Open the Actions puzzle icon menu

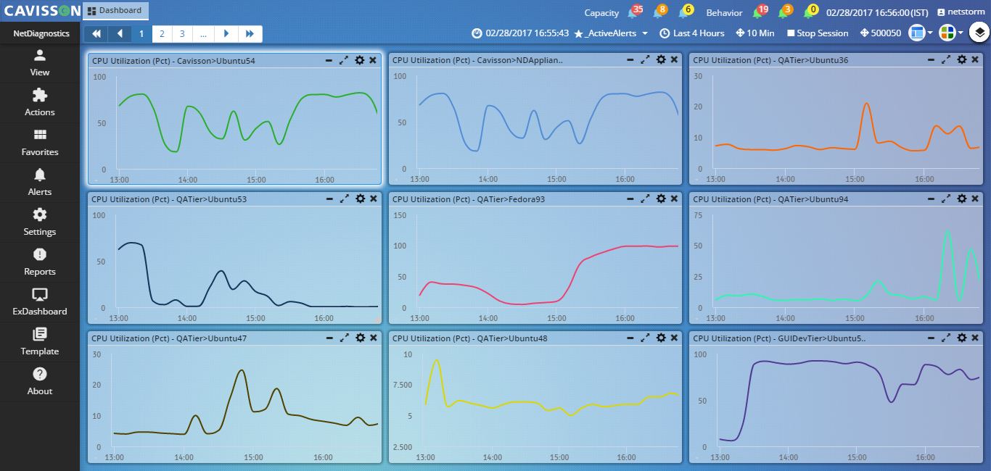[x=40, y=103]
